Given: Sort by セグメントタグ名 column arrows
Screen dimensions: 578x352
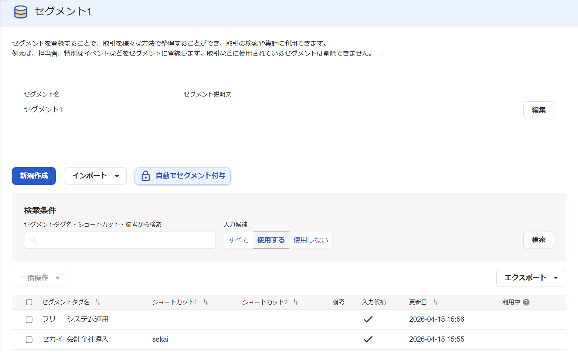Looking at the screenshot, I should [x=98, y=302].
